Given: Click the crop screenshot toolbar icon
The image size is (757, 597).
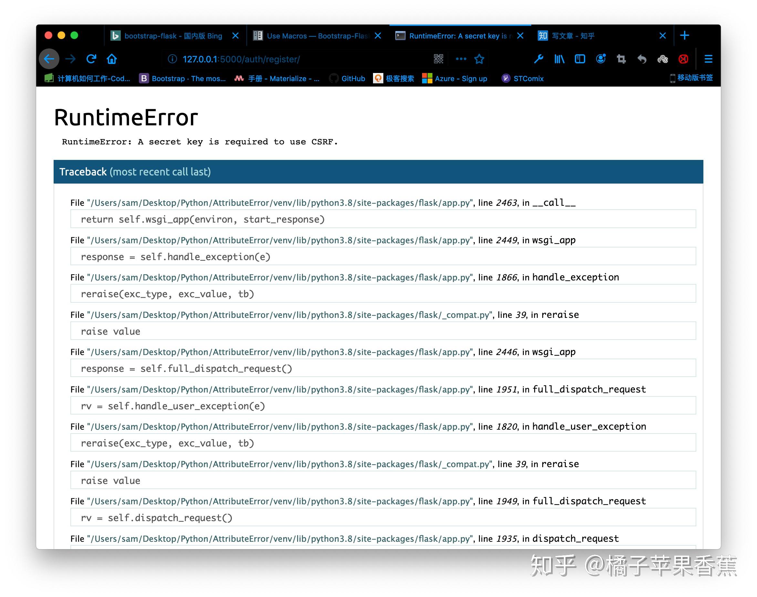Looking at the screenshot, I should (621, 59).
